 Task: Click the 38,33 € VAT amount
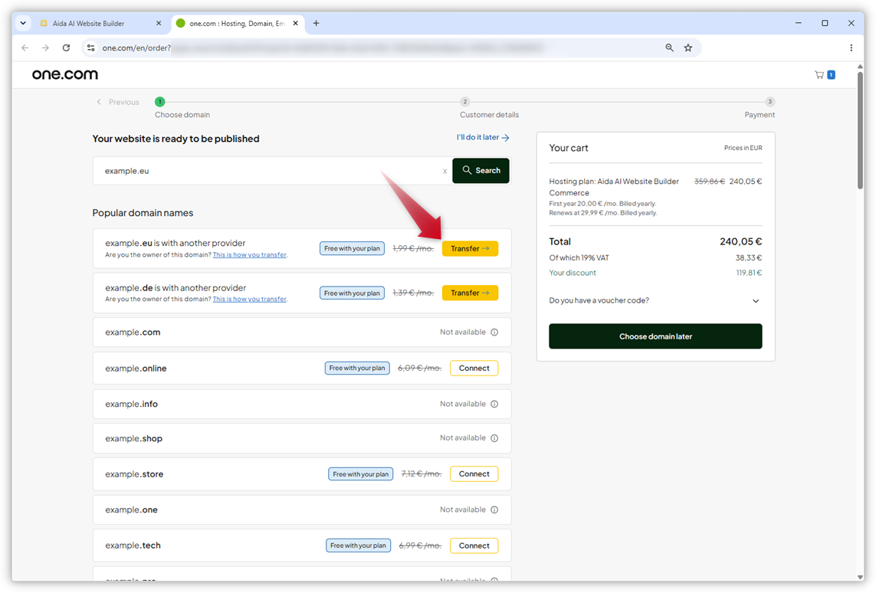click(749, 258)
